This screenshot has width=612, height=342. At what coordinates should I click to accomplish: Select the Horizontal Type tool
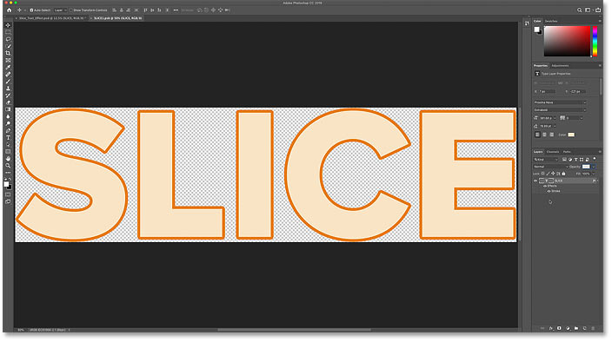[x=8, y=137]
